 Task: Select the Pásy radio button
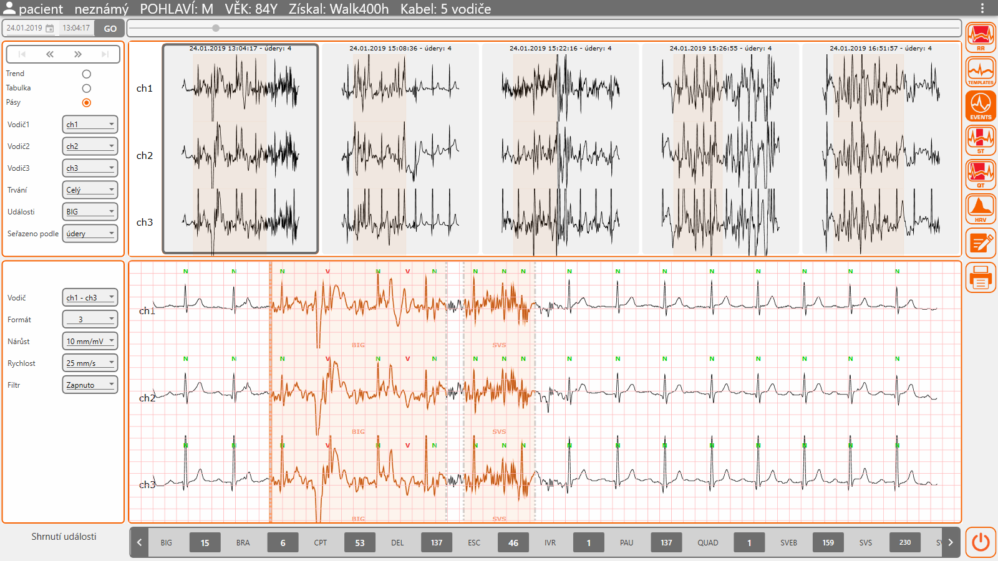(x=87, y=103)
